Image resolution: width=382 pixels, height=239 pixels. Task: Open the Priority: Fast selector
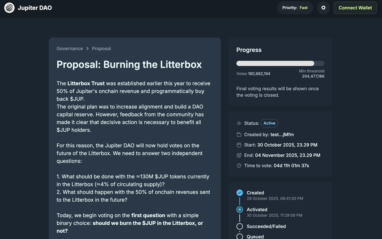pyautogui.click(x=295, y=8)
